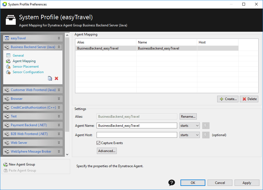
Task: Open the Agent Host match type dropdown
Action: click(190, 135)
